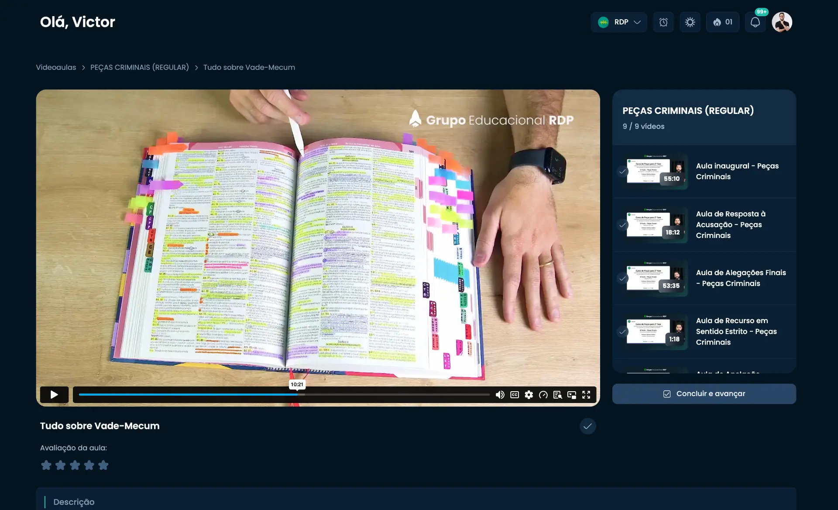This screenshot has width=838, height=510.
Task: Open the flame streak counter 01
Action: tap(723, 22)
